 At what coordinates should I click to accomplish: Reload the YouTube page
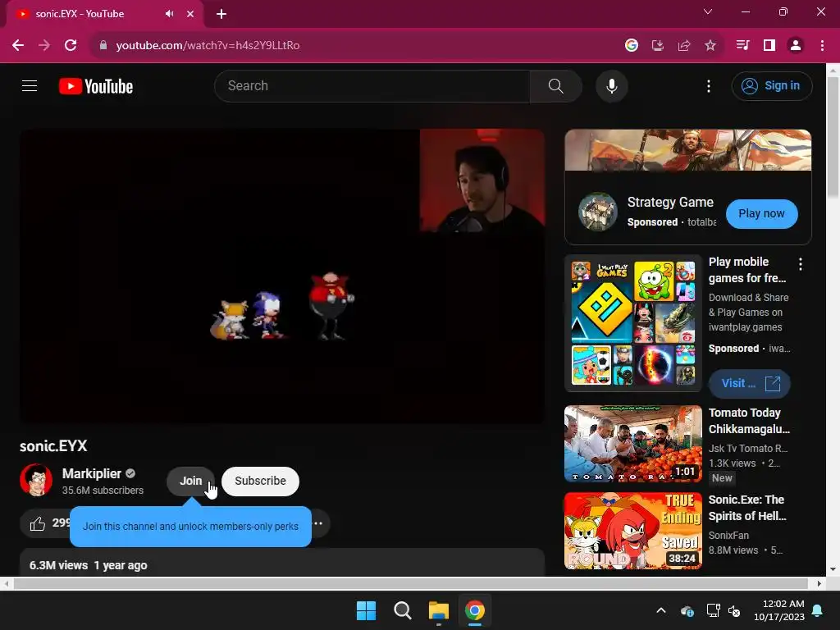coord(71,46)
